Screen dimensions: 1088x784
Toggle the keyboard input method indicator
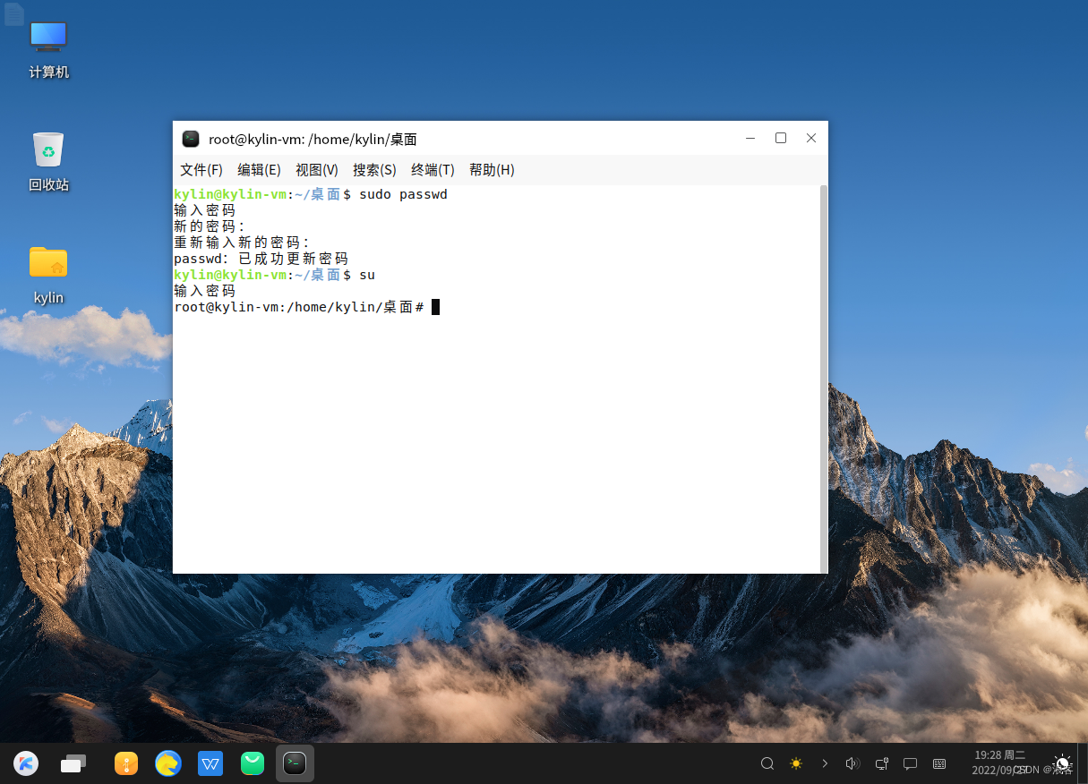939,763
